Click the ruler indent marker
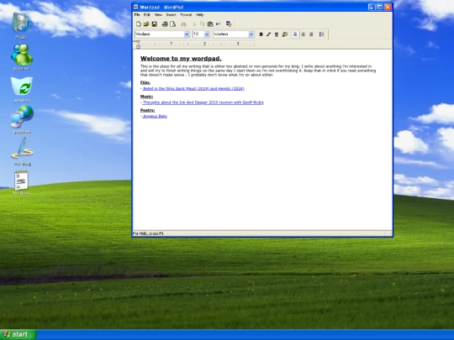 (x=138, y=44)
